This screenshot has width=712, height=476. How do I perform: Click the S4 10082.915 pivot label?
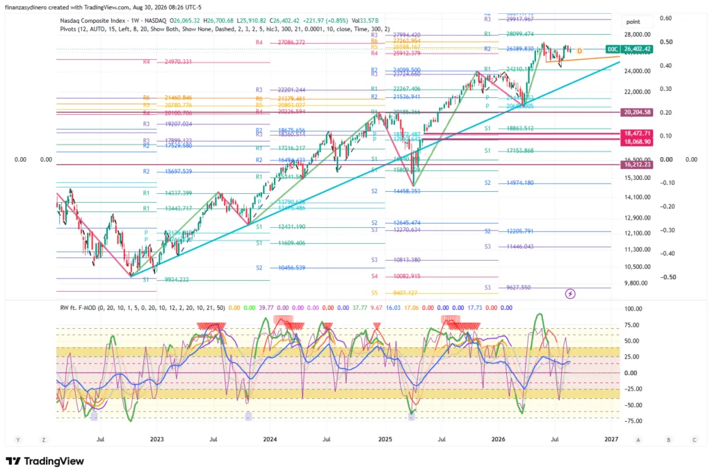(x=396, y=277)
